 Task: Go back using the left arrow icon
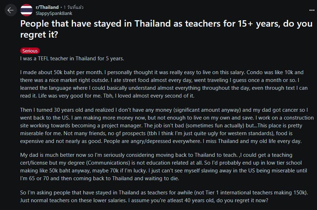tap(11, 10)
